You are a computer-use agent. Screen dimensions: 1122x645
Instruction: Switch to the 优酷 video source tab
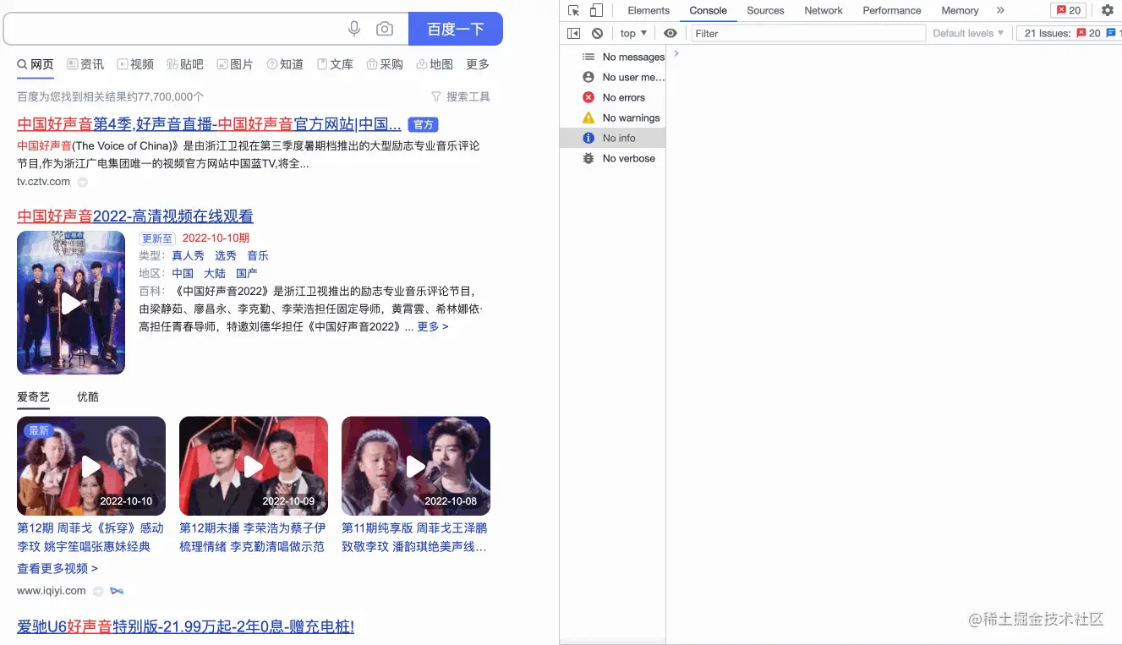[x=88, y=397]
